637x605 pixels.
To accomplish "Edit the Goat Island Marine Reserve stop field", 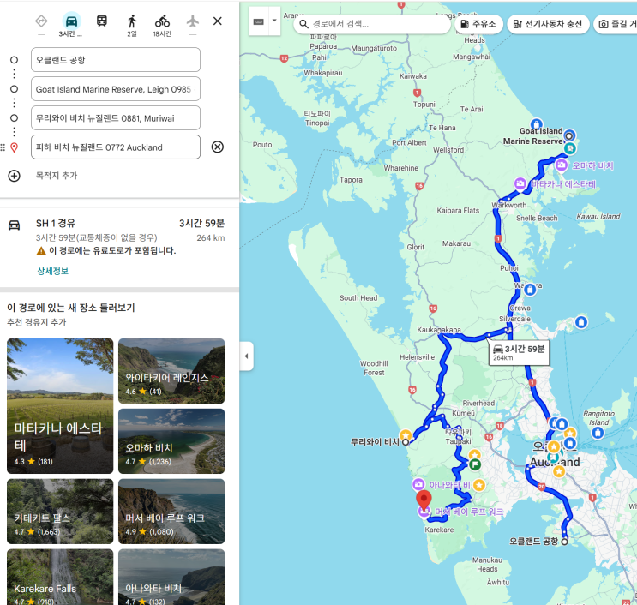I will click(x=116, y=89).
